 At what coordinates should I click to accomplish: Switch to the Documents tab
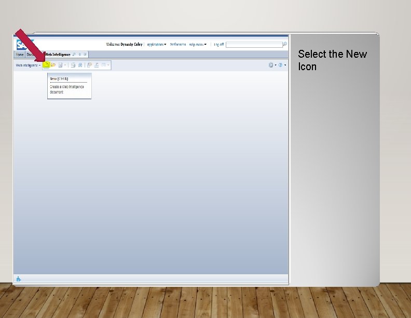pos(31,55)
